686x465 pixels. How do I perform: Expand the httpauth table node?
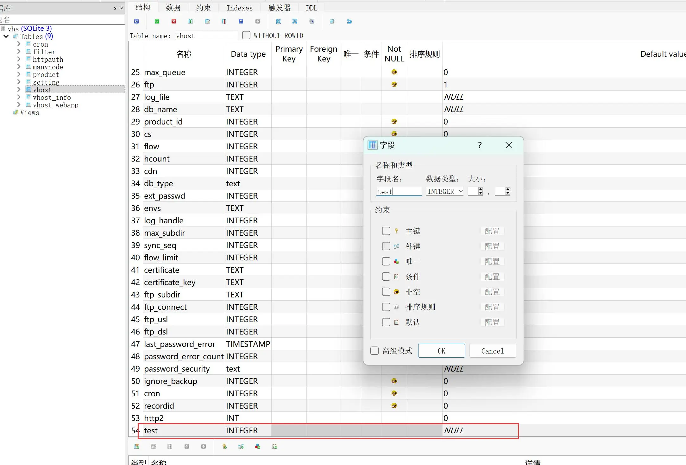click(x=19, y=59)
